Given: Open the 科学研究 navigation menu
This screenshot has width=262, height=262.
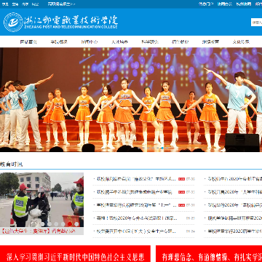Looking at the screenshot, I should pos(150,41).
